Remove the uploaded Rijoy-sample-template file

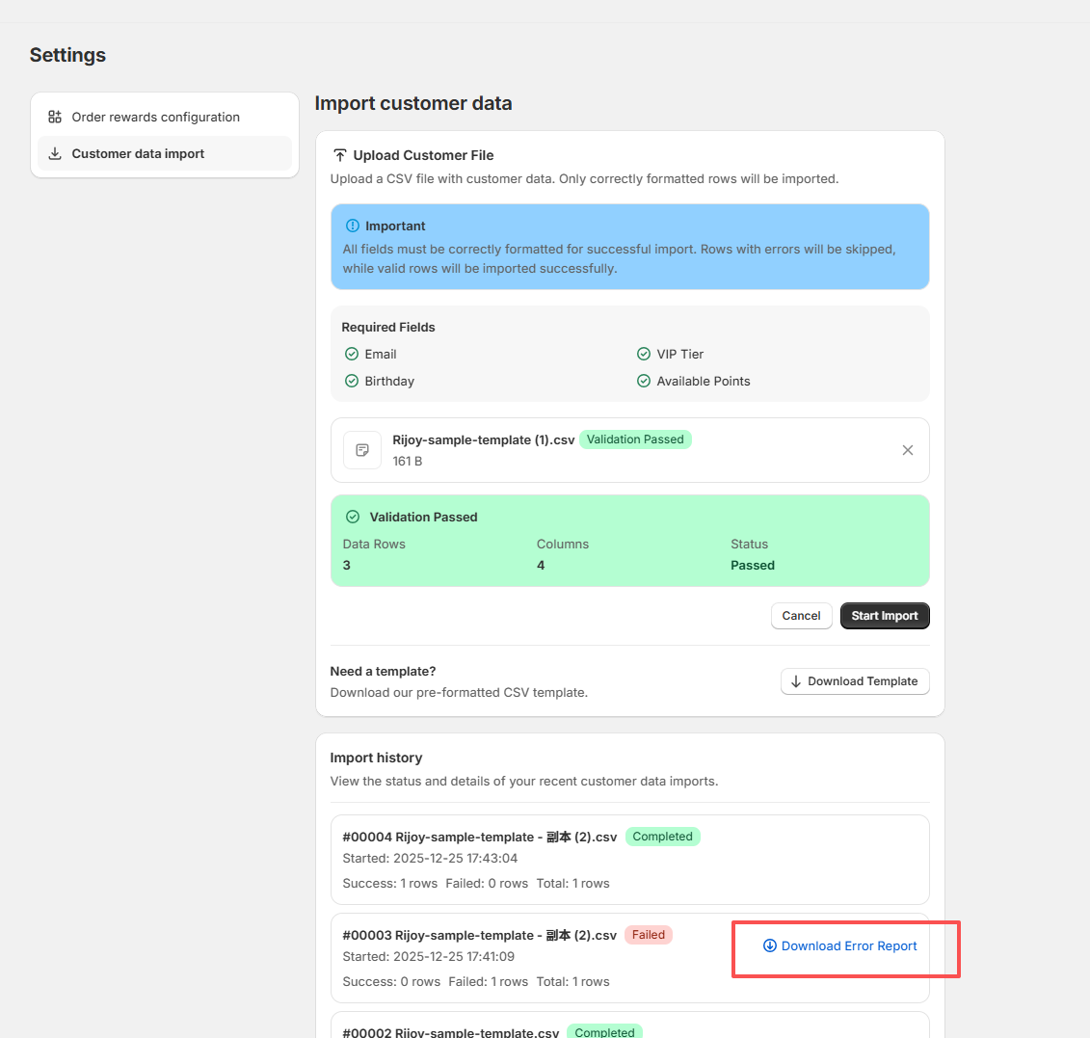point(907,450)
